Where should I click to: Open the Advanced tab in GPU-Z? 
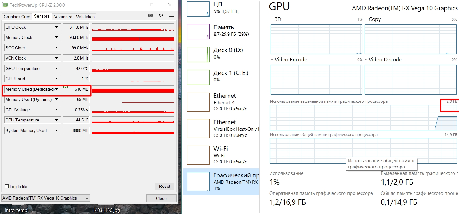click(x=63, y=17)
